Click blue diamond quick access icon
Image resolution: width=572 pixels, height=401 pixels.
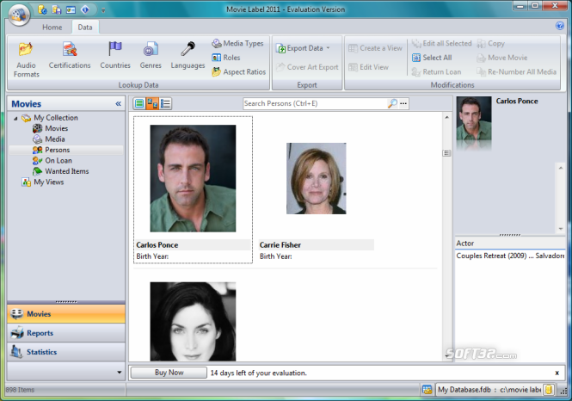tap(85, 9)
